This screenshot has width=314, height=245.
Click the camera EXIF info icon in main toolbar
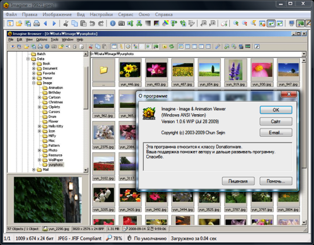click(121, 23)
